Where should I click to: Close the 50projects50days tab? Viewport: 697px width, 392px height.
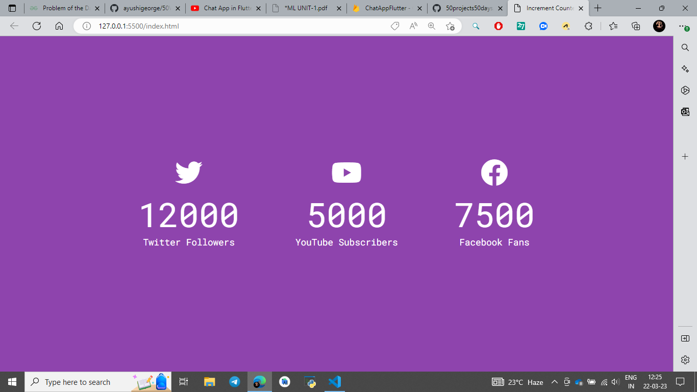(500, 8)
